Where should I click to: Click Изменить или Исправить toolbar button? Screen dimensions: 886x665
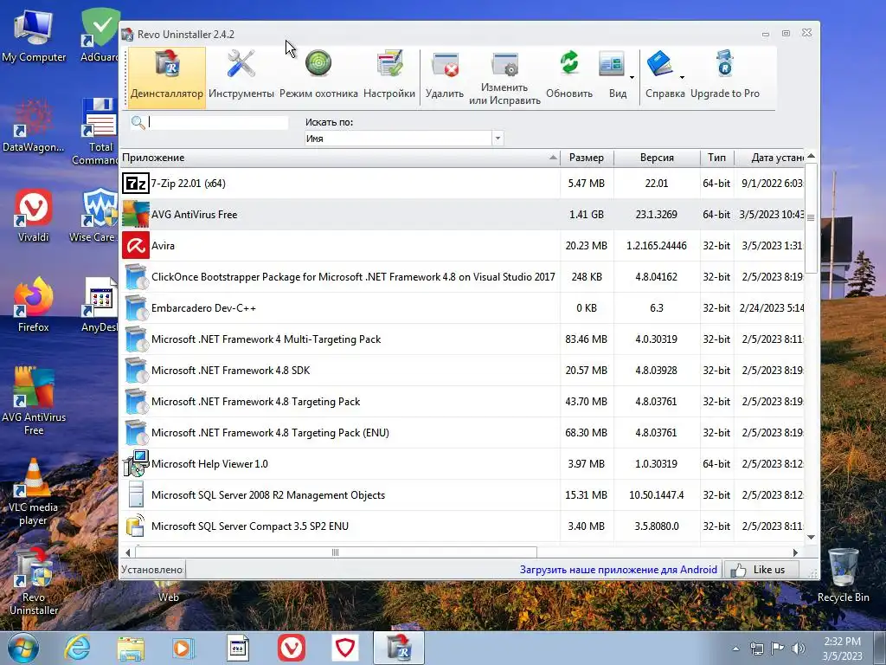pyautogui.click(x=504, y=78)
